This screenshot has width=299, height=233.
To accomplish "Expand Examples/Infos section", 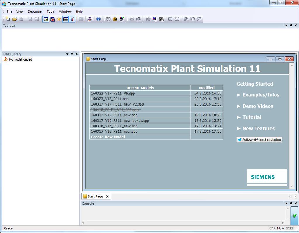I will 258,95.
